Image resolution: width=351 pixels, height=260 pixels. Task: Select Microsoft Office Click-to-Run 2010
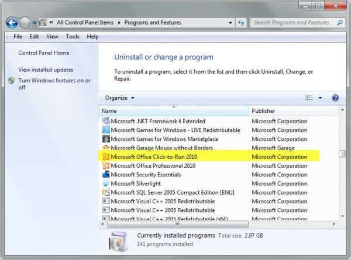[x=154, y=157]
